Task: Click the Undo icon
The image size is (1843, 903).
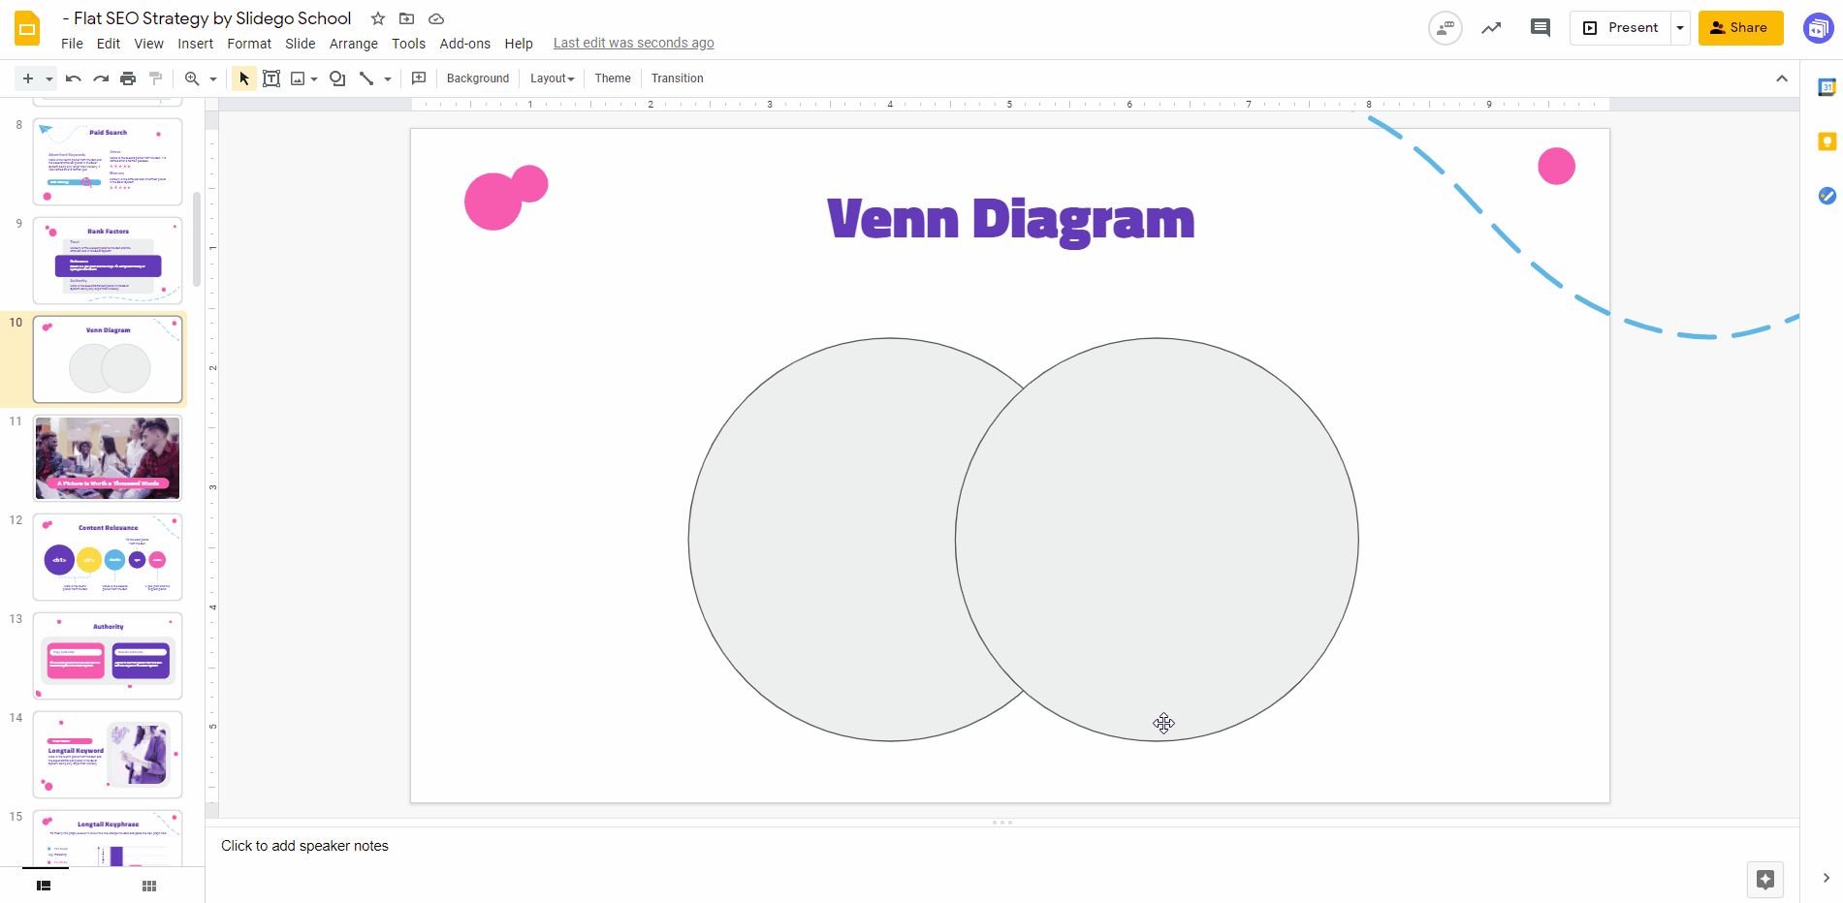Action: (x=73, y=78)
